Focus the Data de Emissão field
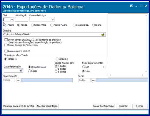The image size is (150, 116). [12, 70]
